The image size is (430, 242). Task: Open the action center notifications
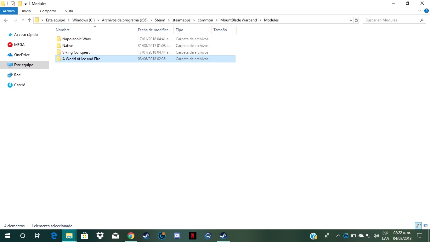(x=419, y=236)
